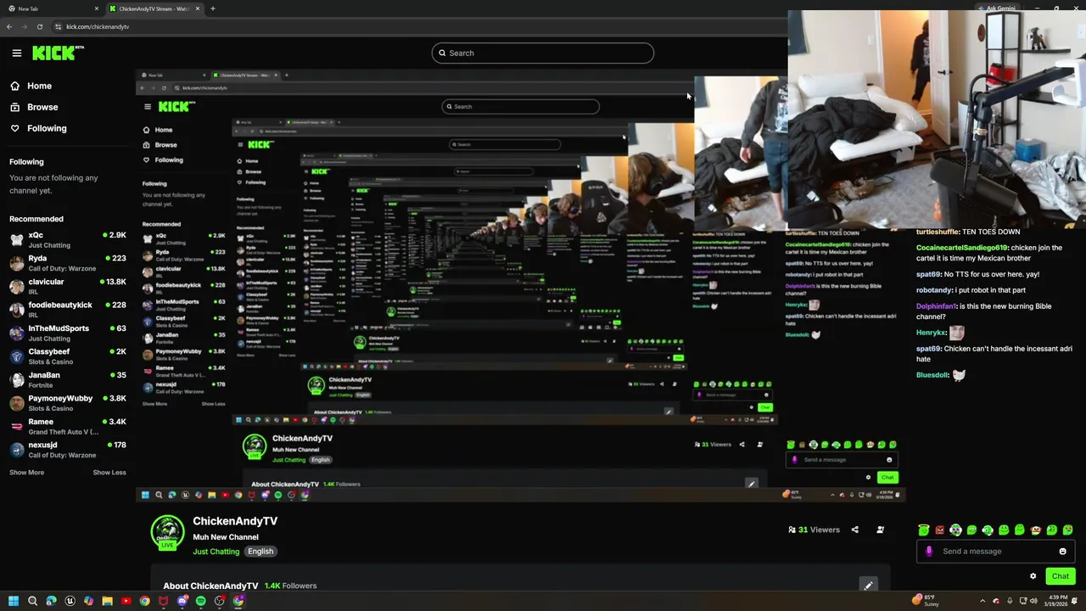
Task: Open Browse in Kick sidebar
Action: coord(34,107)
